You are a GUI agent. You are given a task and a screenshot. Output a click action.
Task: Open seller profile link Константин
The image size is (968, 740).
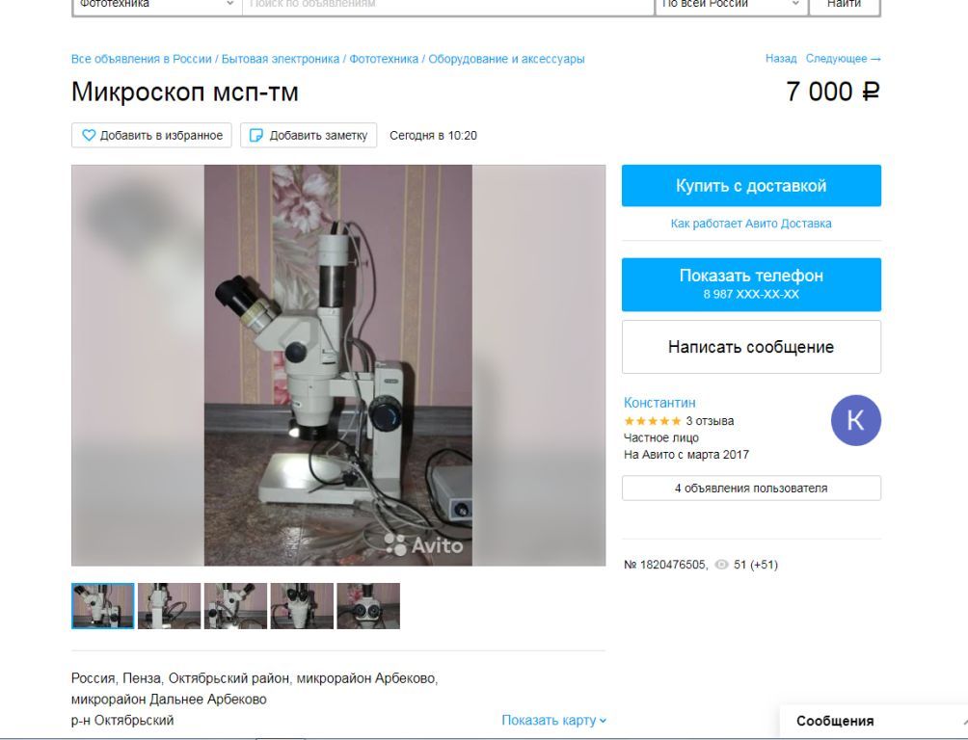click(x=659, y=403)
